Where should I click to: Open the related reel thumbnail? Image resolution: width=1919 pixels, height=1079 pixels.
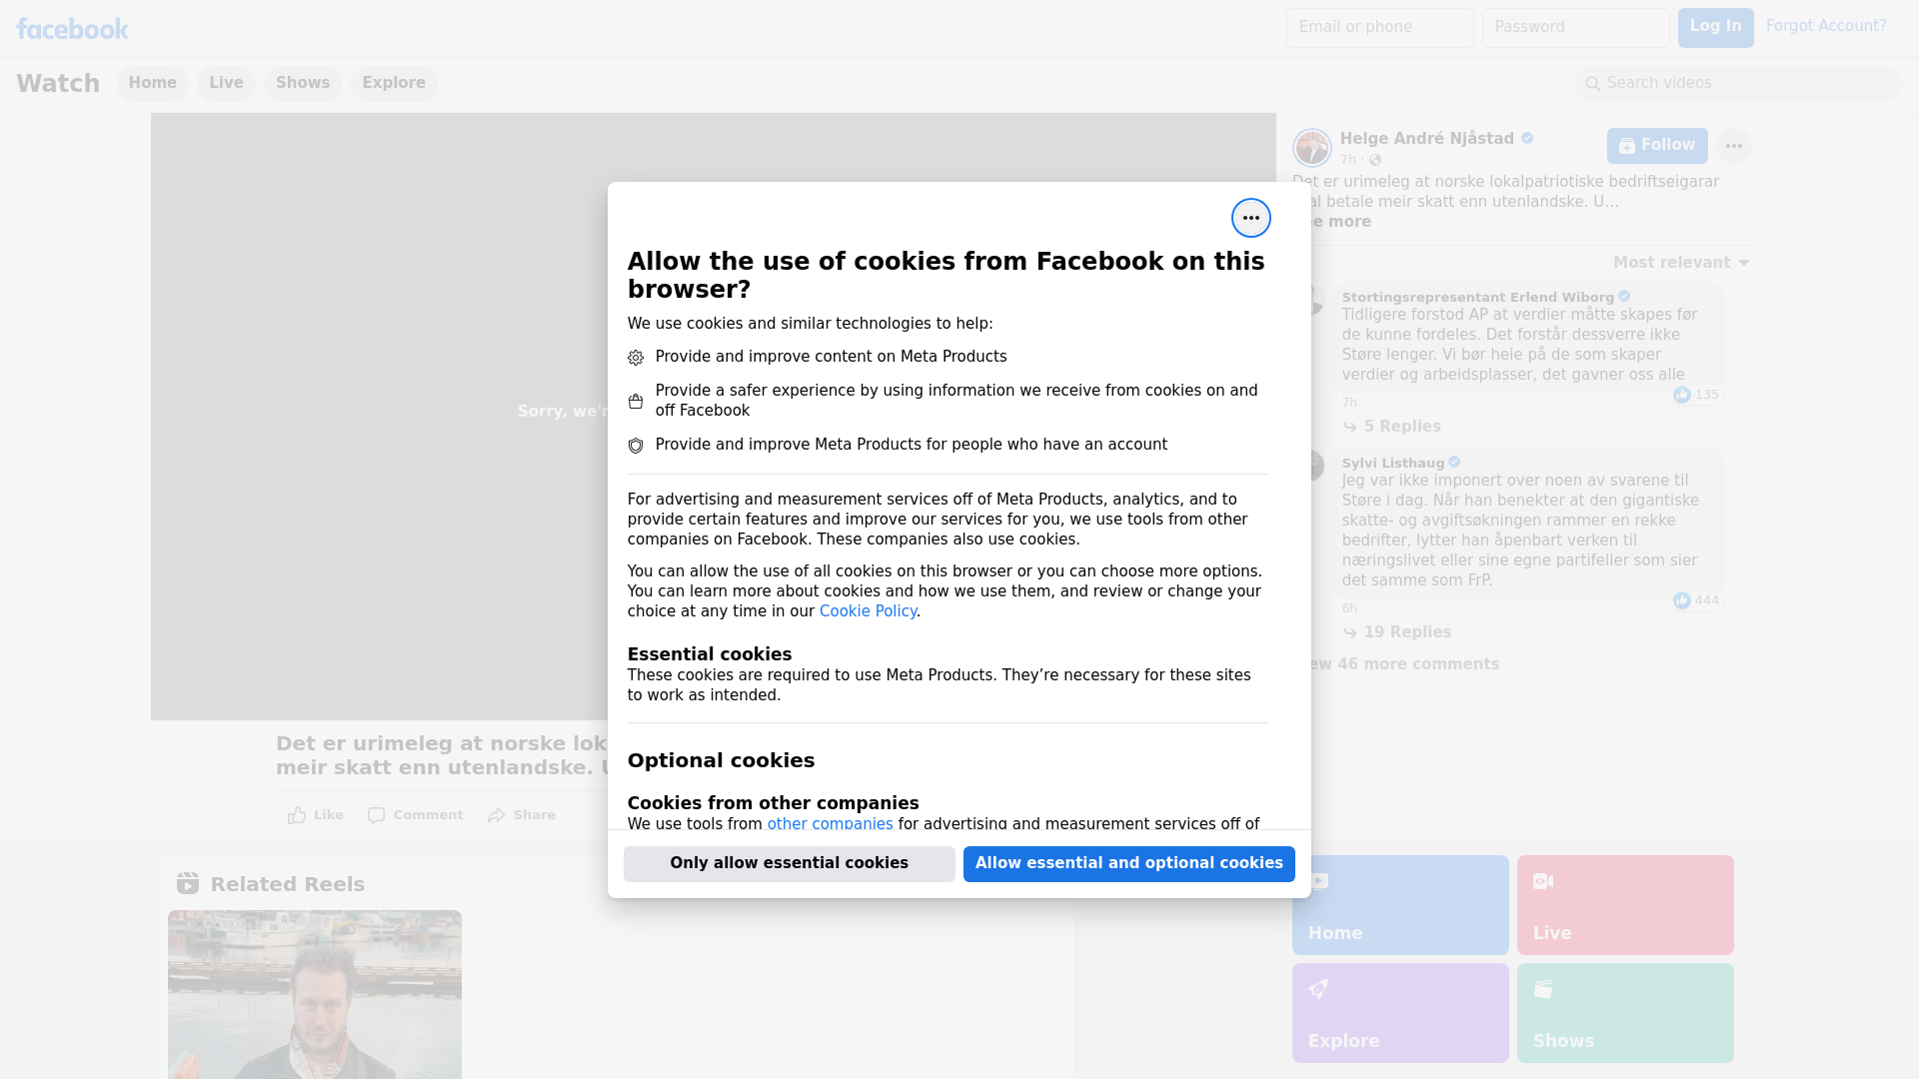[x=315, y=994]
